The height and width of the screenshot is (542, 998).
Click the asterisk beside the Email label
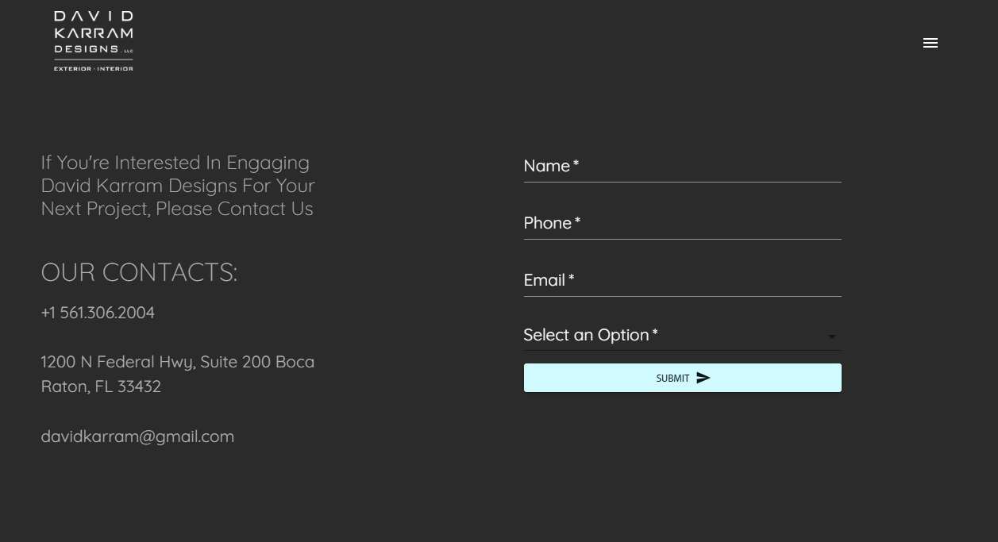point(571,279)
